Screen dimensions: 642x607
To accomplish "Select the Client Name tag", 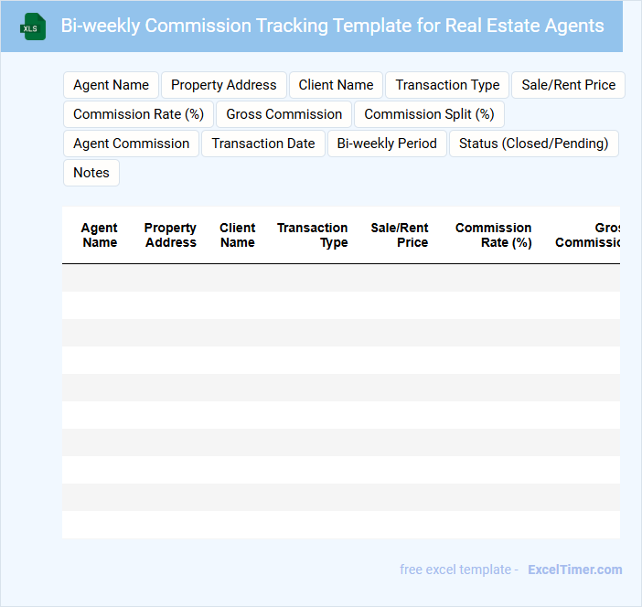I will (x=336, y=85).
